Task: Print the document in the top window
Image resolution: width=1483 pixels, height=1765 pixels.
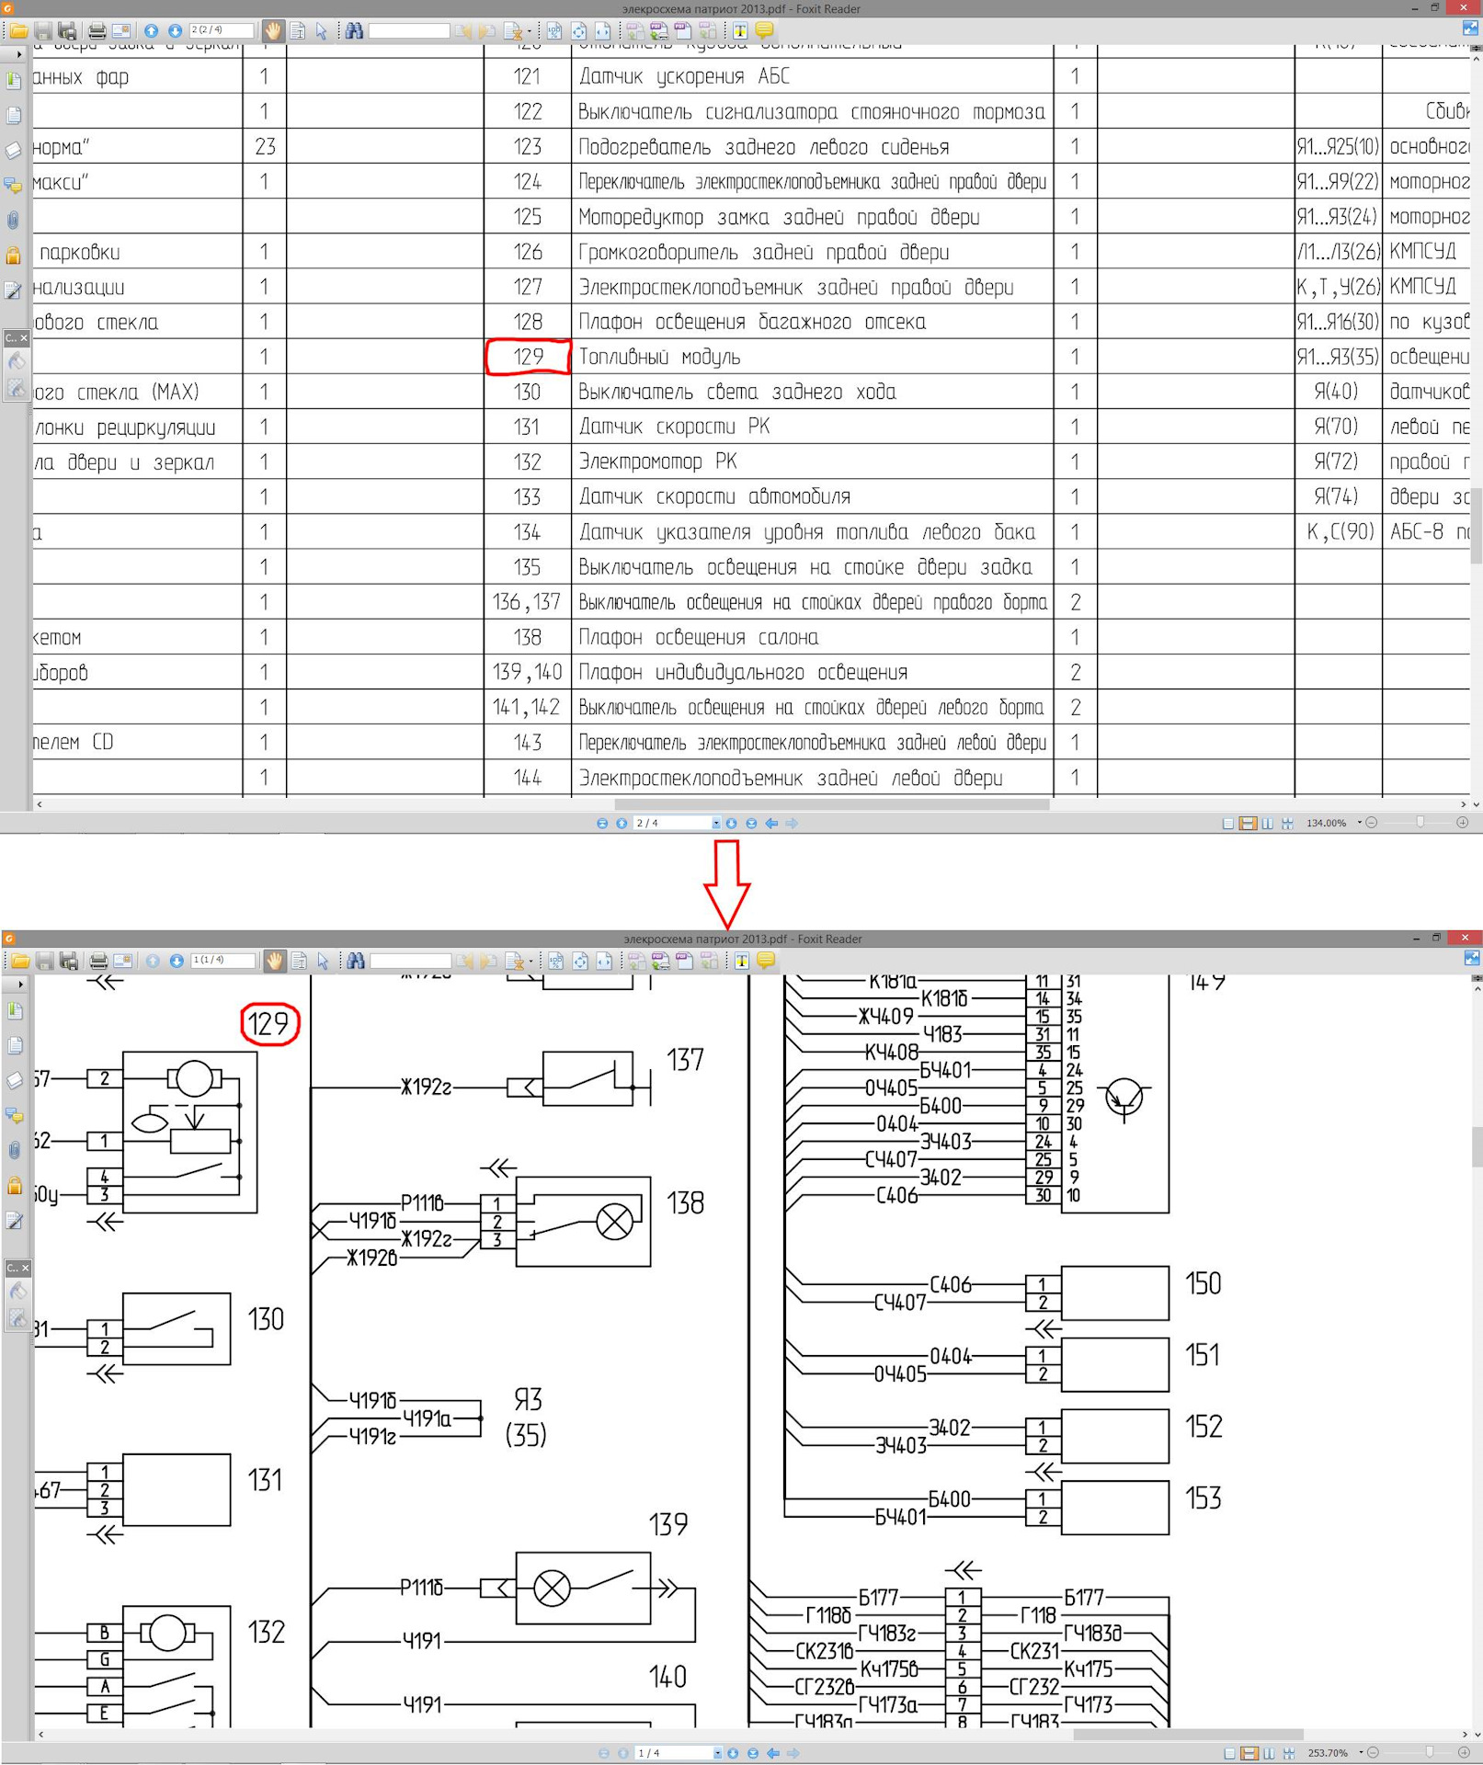Action: (x=97, y=31)
